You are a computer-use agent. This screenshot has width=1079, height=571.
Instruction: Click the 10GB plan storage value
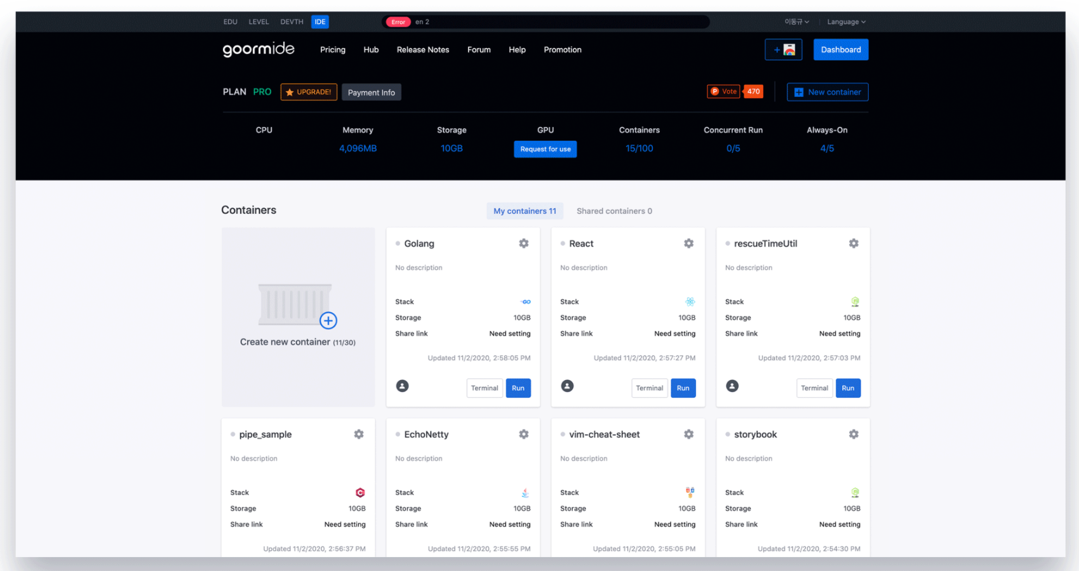pyautogui.click(x=452, y=148)
